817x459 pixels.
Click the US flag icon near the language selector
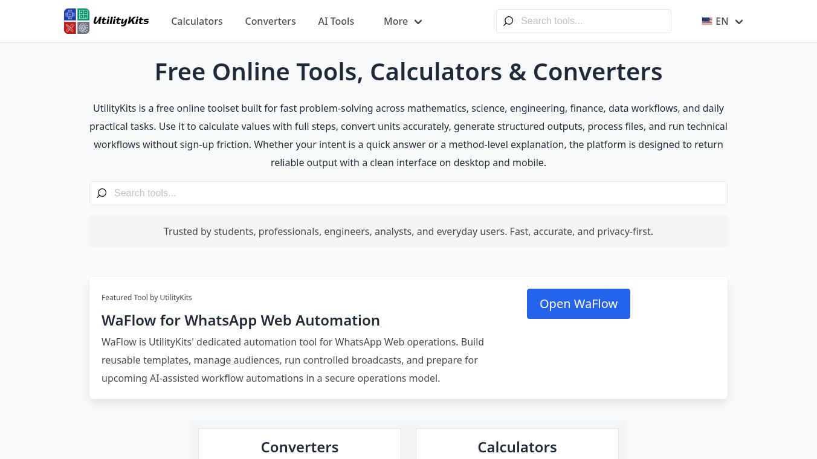[707, 21]
